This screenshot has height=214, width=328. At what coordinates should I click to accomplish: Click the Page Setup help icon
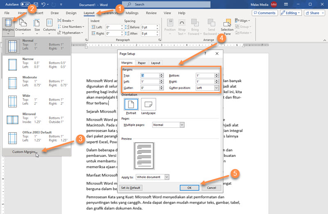(x=205, y=54)
